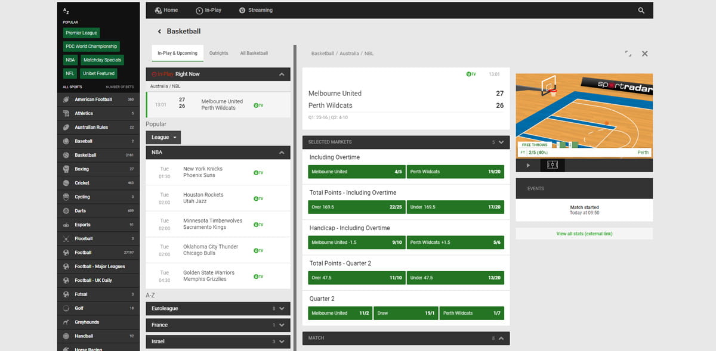Screen dimensions: 716x351
Task: Open the In-Play menu item
Action: [208, 10]
